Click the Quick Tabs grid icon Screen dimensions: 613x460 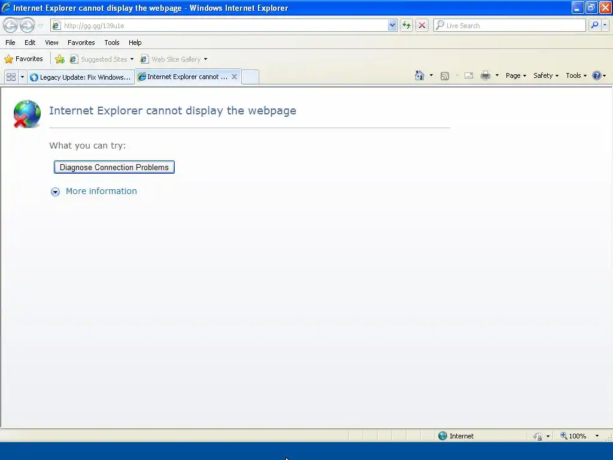[11, 77]
